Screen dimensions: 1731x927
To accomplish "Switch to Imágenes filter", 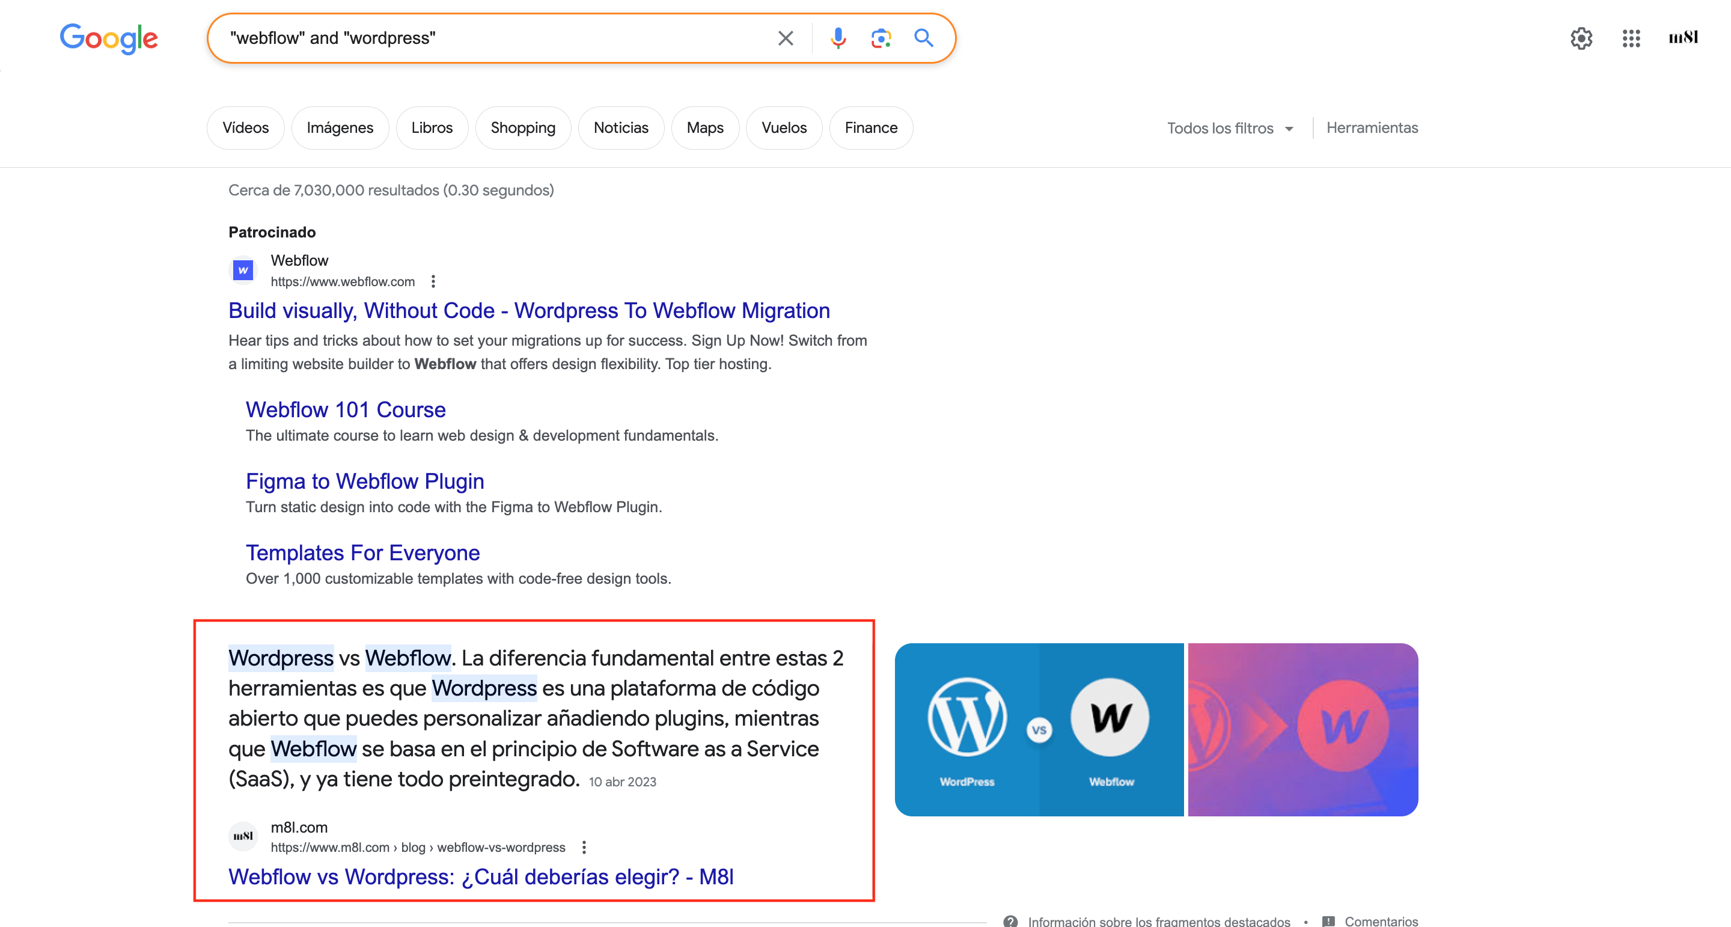I will click(340, 127).
